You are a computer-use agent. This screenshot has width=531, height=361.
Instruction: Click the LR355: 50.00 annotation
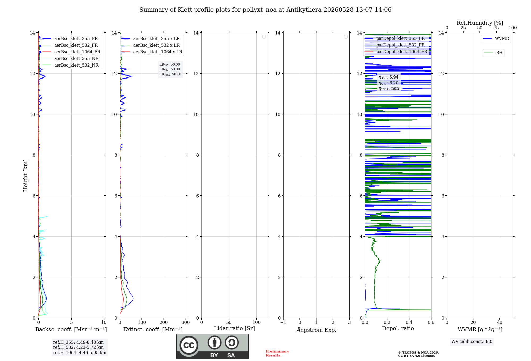click(170, 65)
